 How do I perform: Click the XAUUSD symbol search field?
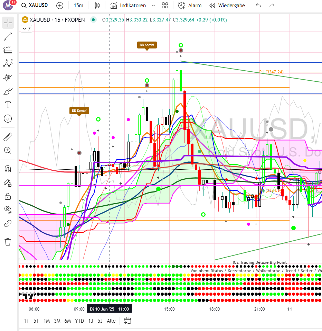(x=35, y=6)
